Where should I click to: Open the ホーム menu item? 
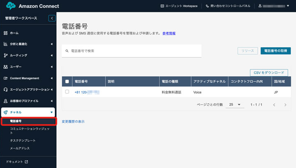(14, 33)
